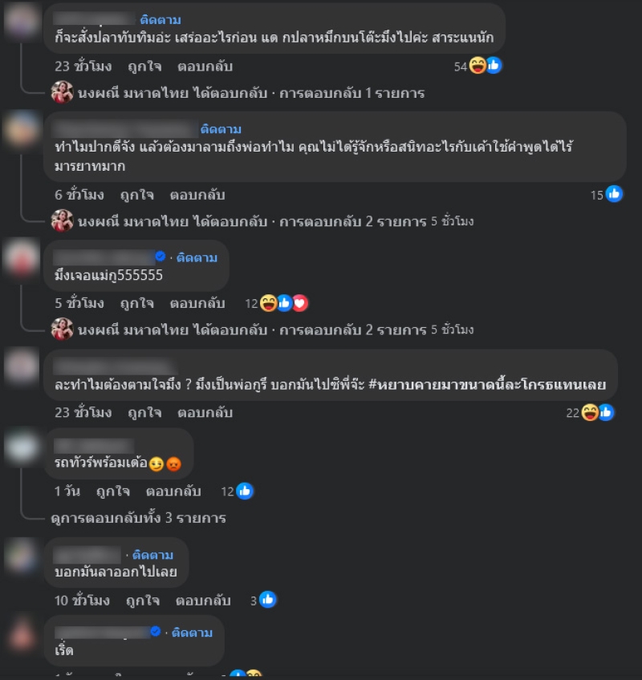This screenshot has height=680, width=642.
Task: Follow the commenter who wrote ทำไมปากดีจัง
Action: pos(221,129)
